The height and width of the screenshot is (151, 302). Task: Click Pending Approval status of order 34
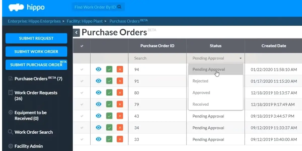pyautogui.click(x=208, y=128)
